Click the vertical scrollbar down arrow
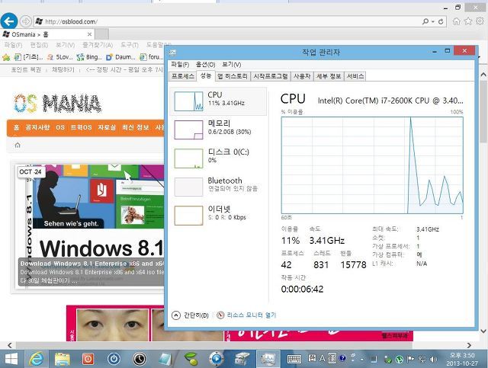 tap(483, 331)
